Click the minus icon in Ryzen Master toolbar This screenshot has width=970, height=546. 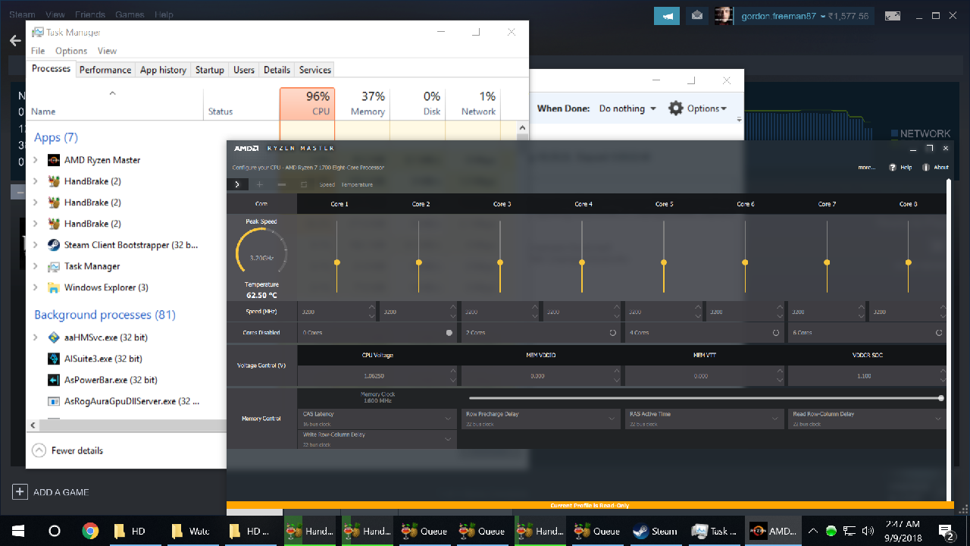click(x=282, y=184)
